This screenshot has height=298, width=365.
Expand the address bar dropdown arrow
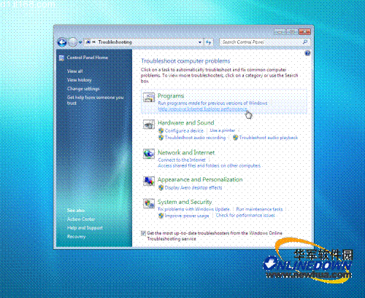(x=200, y=42)
